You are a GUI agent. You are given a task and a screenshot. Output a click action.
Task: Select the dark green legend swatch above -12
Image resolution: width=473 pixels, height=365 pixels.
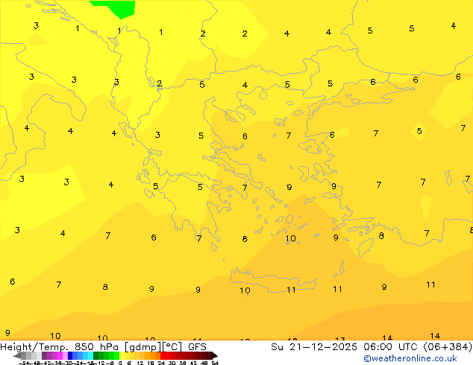pos(96,355)
